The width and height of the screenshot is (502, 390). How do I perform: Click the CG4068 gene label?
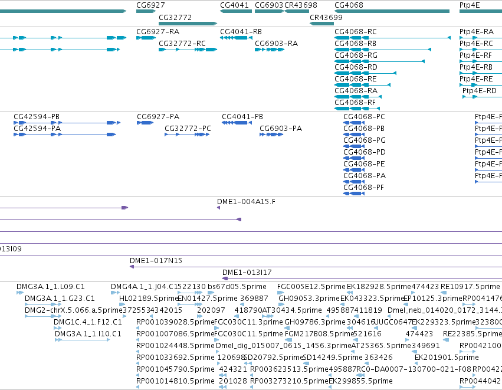pyautogui.click(x=349, y=5)
